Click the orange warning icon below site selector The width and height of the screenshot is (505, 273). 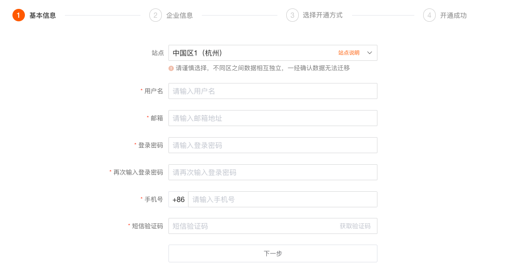click(171, 68)
